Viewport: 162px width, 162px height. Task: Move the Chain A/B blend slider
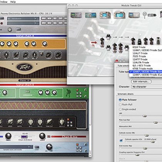(x=25, y=137)
